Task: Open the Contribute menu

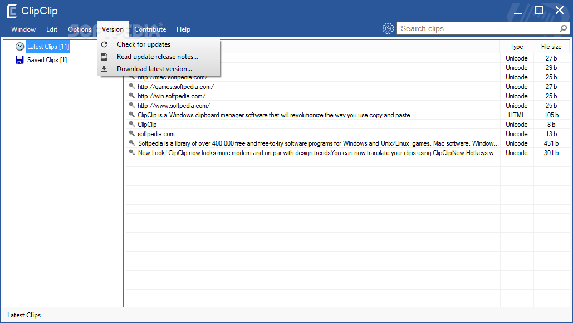Action: (x=150, y=29)
